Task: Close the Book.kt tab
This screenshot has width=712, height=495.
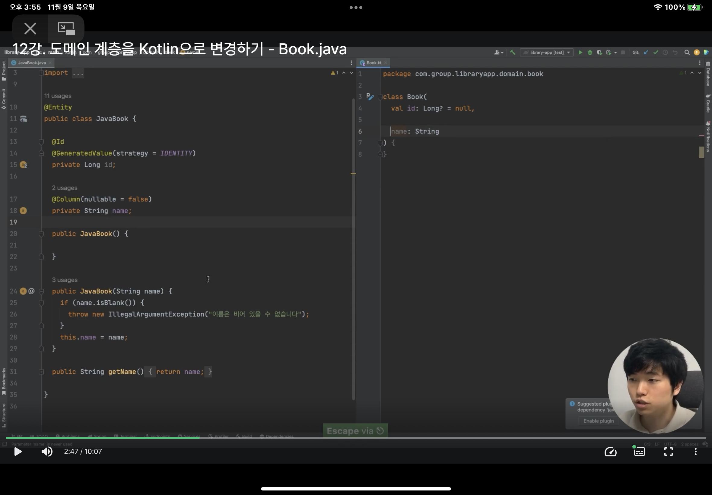Action: [x=386, y=63]
